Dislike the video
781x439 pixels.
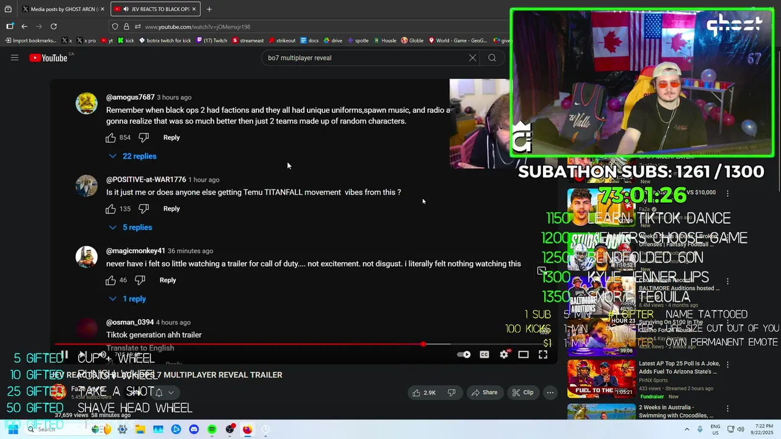[x=452, y=393]
